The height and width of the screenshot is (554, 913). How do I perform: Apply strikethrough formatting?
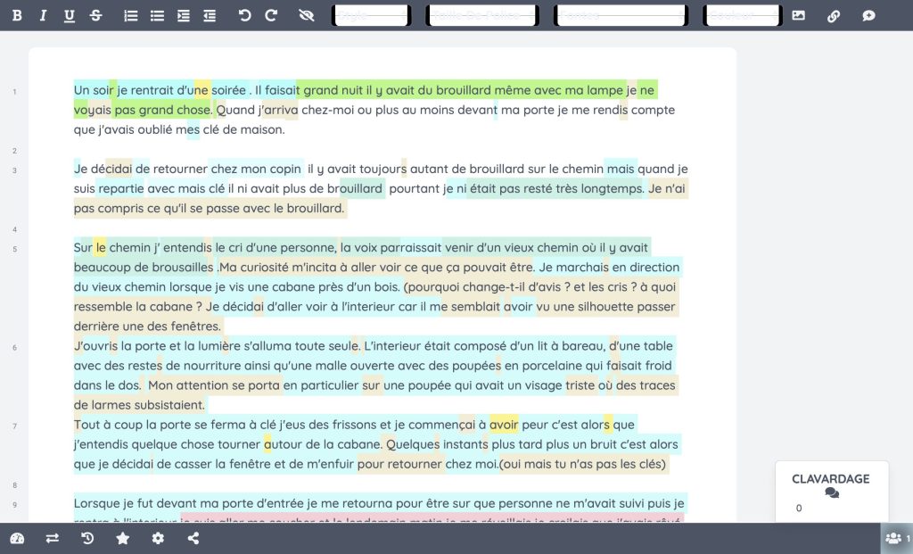[x=95, y=15]
